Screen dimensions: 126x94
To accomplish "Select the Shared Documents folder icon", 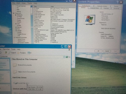I will point(15,65).
